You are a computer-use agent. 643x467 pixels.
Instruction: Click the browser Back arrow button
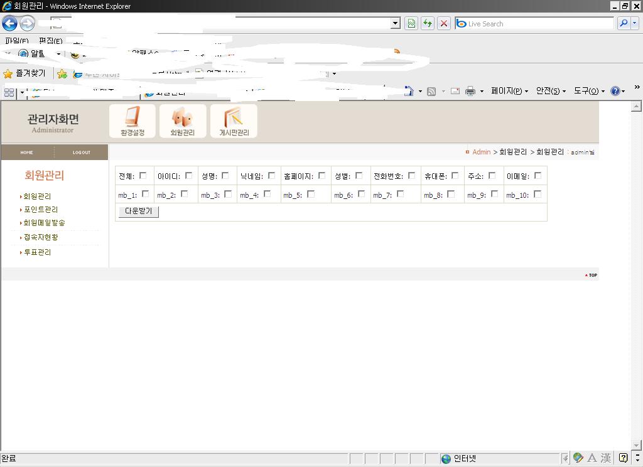point(9,24)
